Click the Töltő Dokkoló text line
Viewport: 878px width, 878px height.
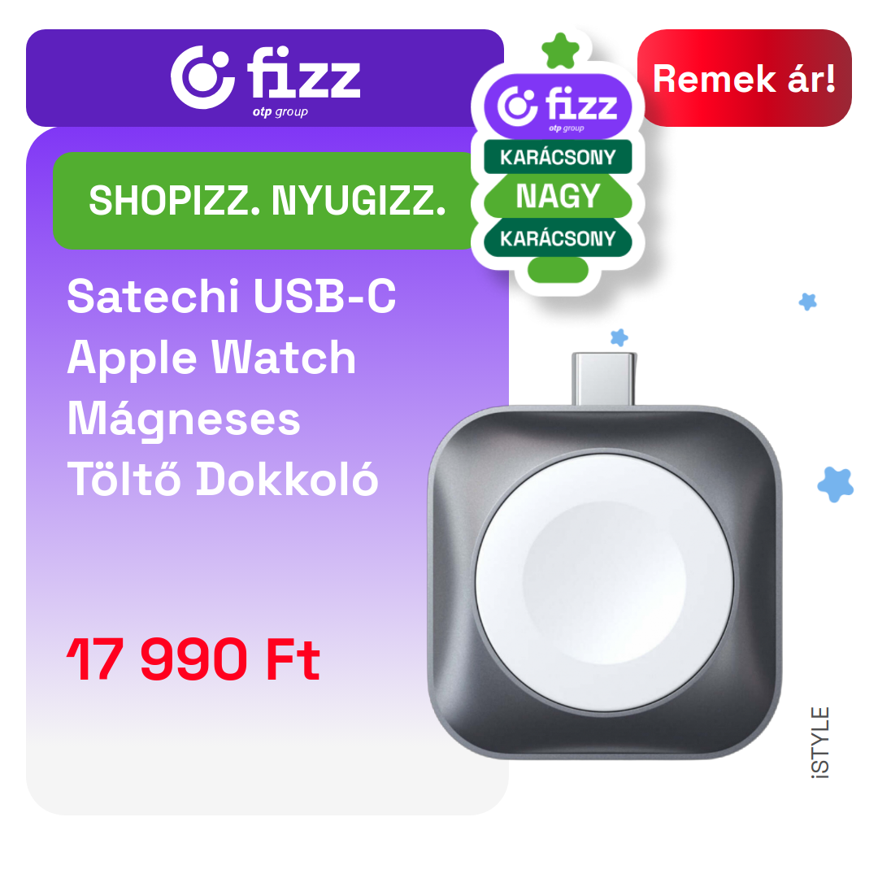pyautogui.click(x=223, y=480)
